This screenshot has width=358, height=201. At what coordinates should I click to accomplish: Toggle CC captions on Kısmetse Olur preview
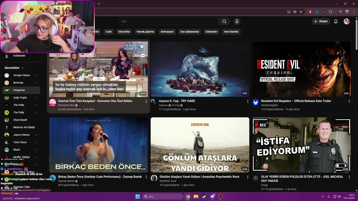click(x=142, y=56)
